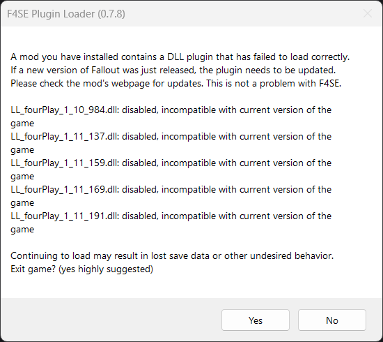Click 'game' under the 1_11_159 entry
Viewport: 383px width, 342px height.
22,177
